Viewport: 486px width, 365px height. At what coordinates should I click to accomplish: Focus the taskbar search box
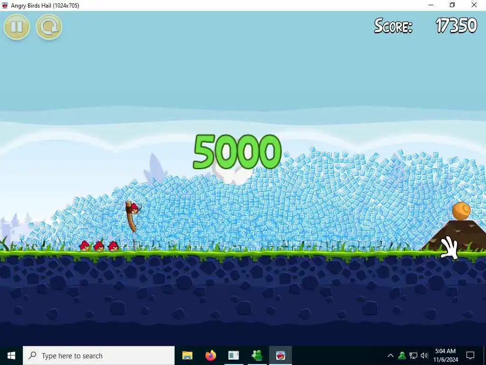pos(99,355)
